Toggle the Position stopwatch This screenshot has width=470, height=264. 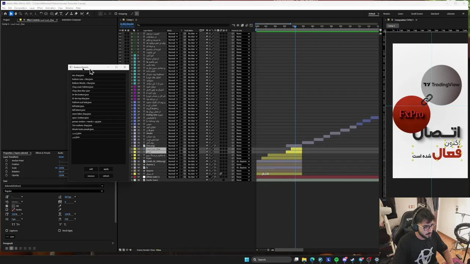click(6, 164)
